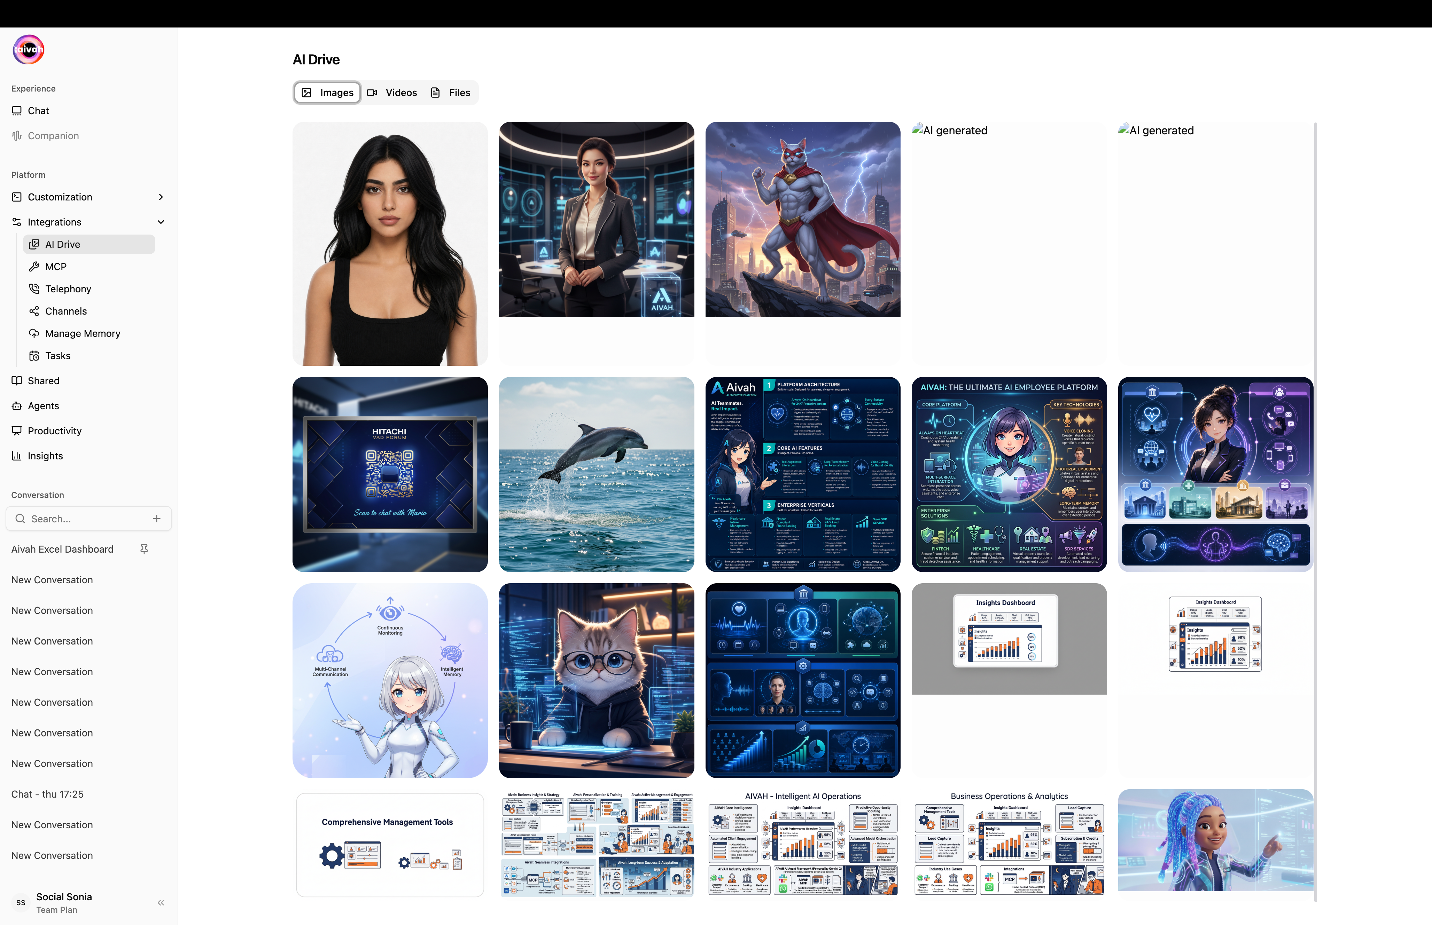Click the Aivah logo at top left
Image resolution: width=1432 pixels, height=925 pixels.
[28, 50]
